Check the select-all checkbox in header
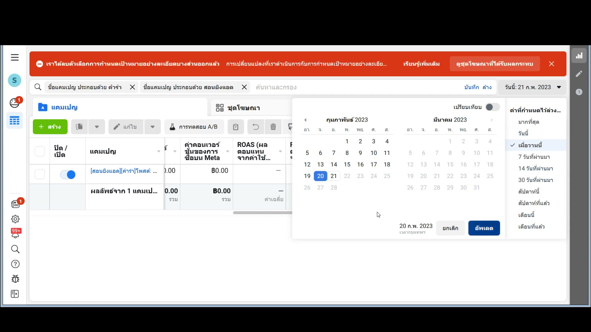Viewport: 591px width, 332px height. (x=40, y=151)
